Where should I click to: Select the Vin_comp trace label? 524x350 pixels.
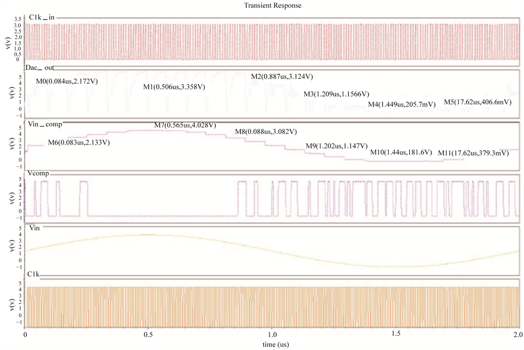click(45, 125)
